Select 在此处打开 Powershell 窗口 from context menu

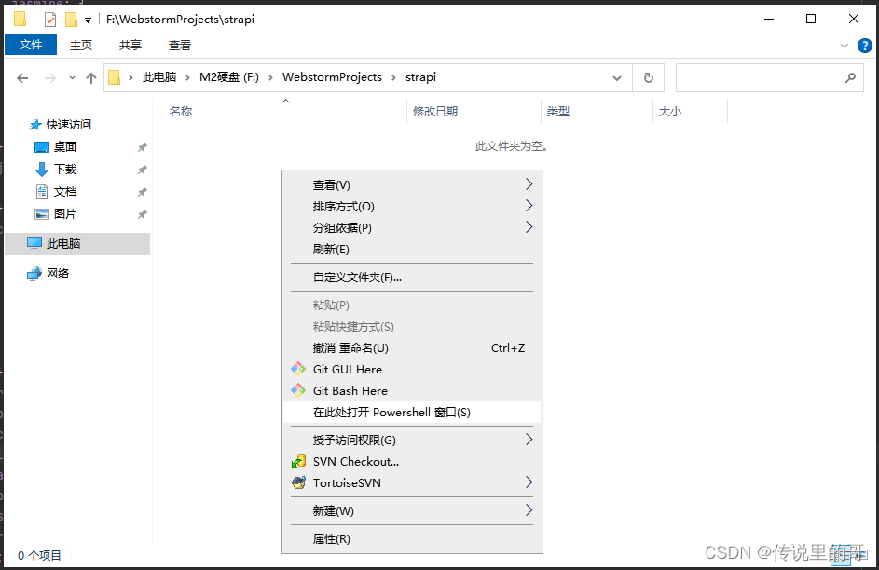391,413
